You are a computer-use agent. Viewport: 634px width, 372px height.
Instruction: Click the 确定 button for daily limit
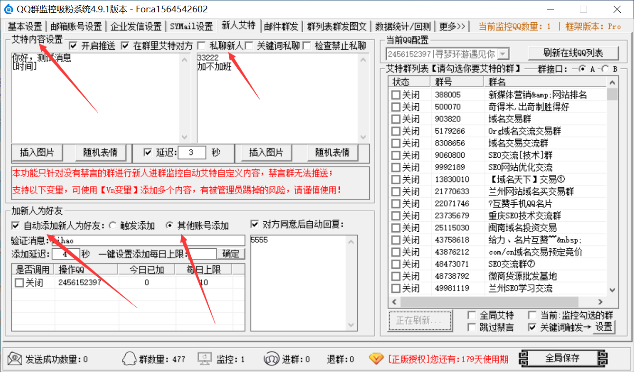pos(231,254)
